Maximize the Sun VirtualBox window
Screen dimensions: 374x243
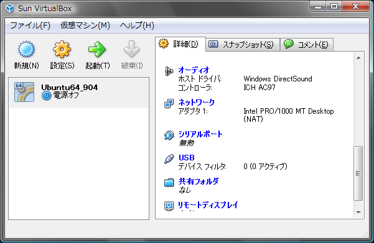pyautogui.click(x=334, y=7)
